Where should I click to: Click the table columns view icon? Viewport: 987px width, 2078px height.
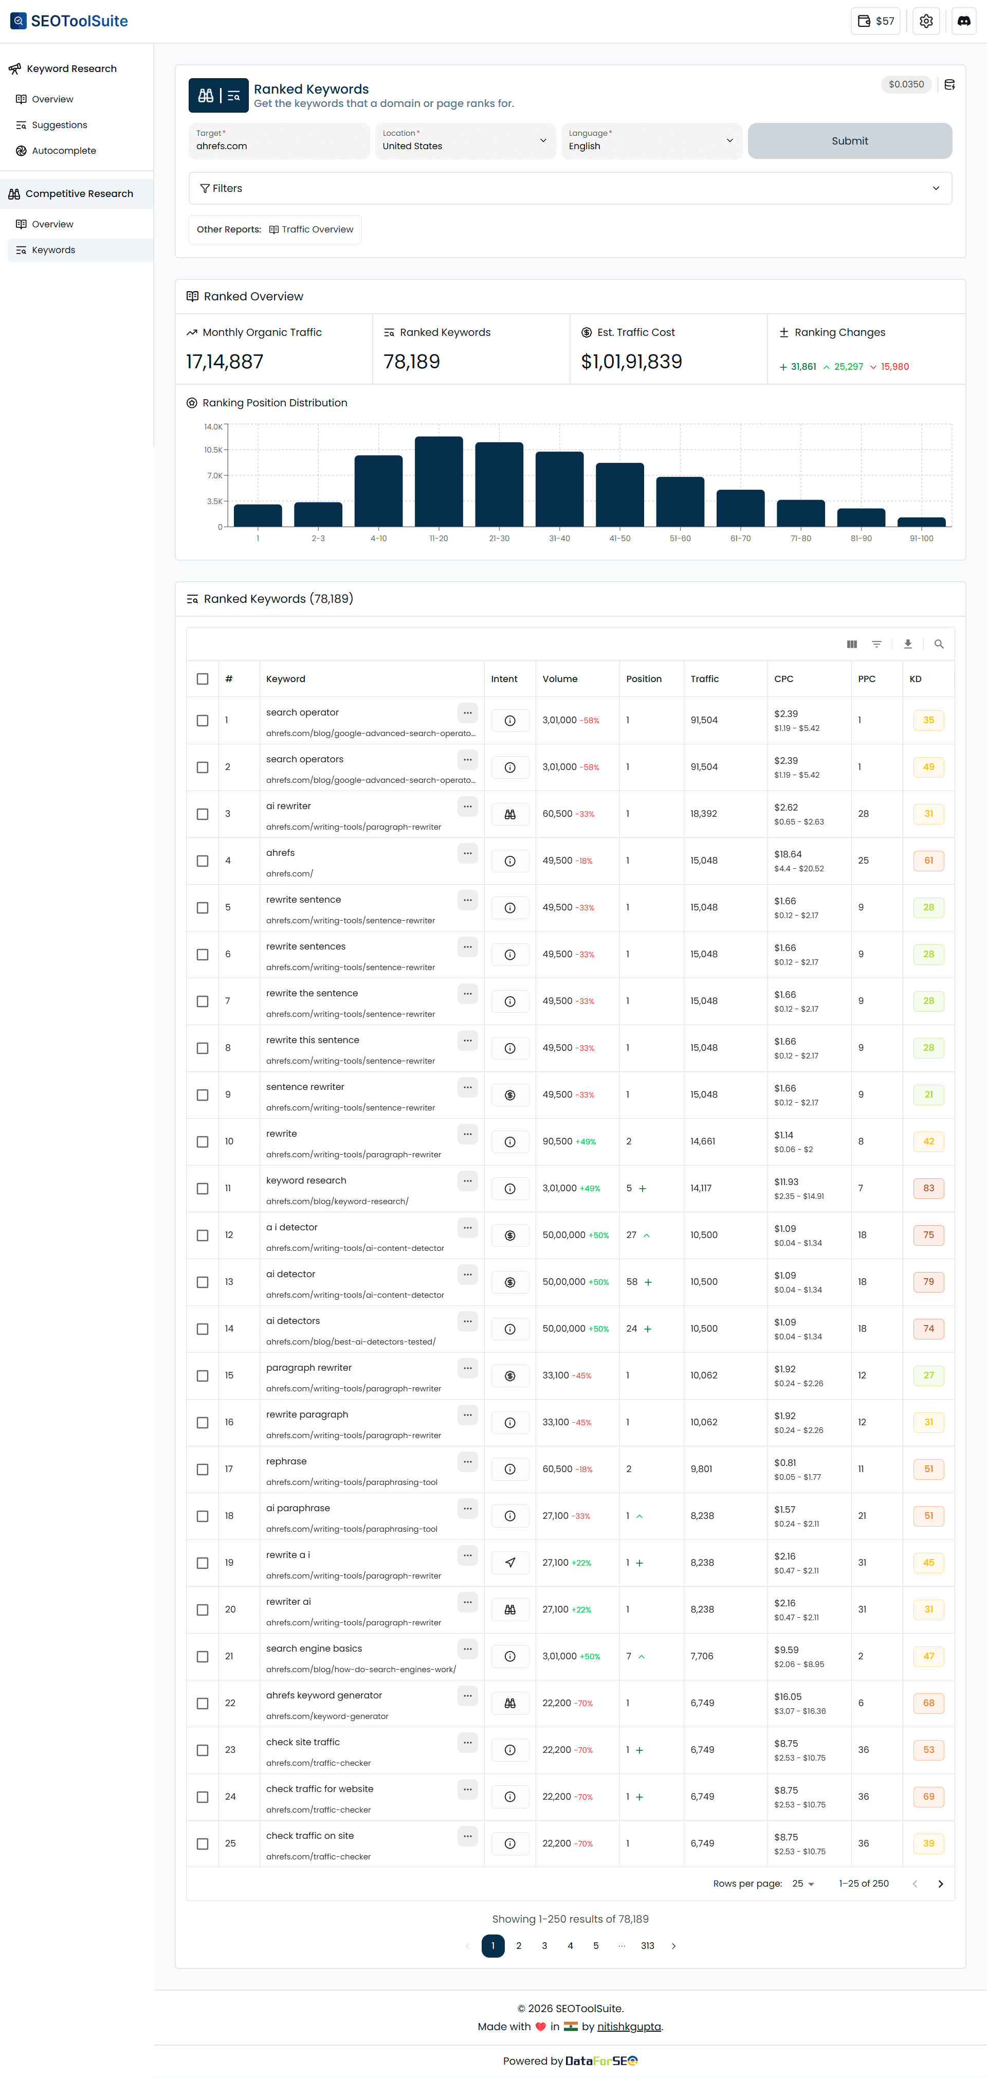tap(851, 644)
